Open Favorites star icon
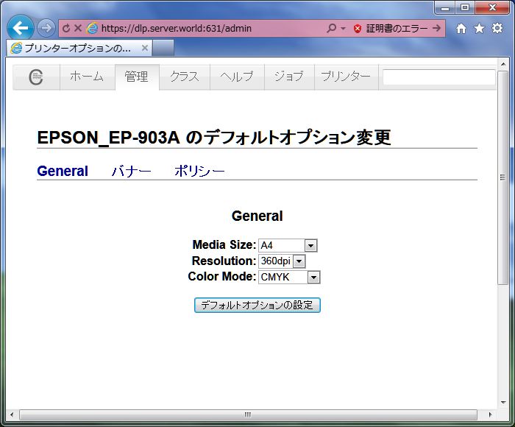Image resolution: width=515 pixels, height=427 pixels. (x=479, y=29)
